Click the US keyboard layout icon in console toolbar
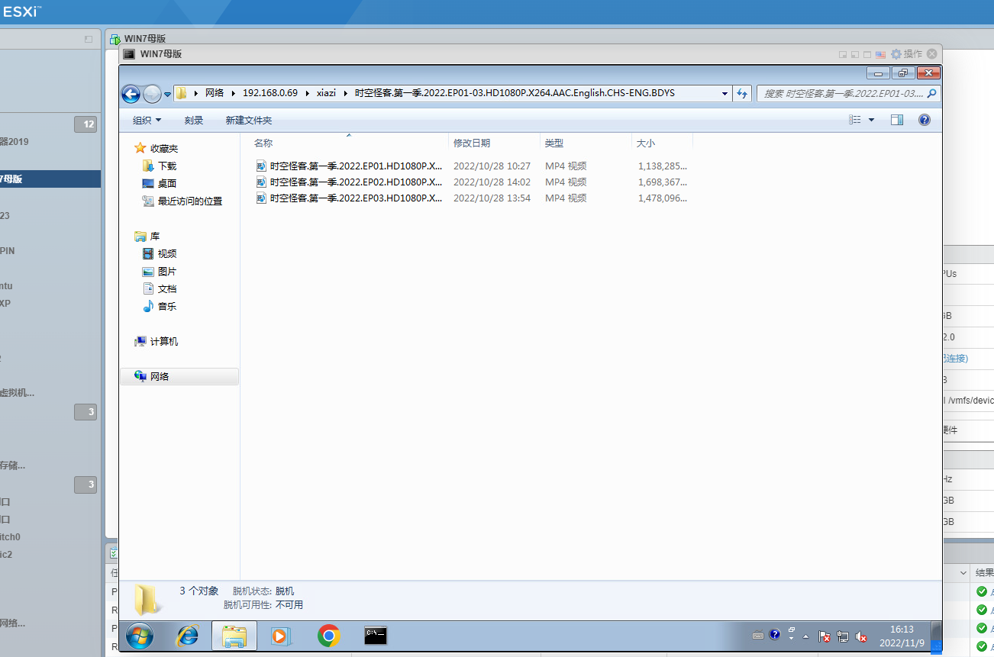994x657 pixels. click(879, 53)
